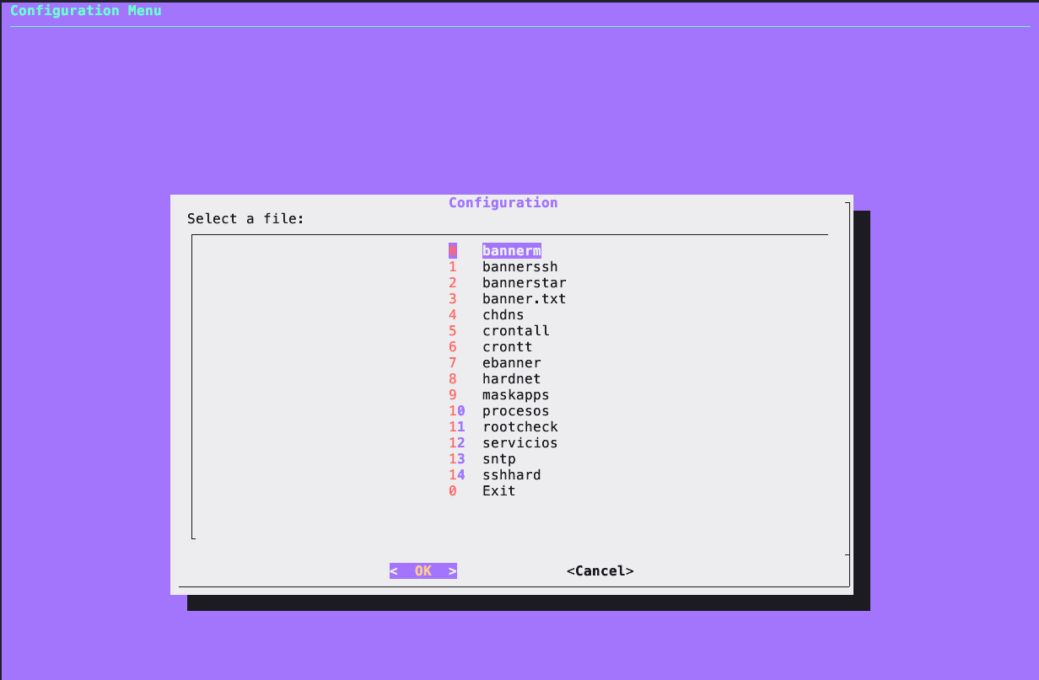The image size is (1039, 680).
Task: Choose the sntp configuration file
Action: pyautogui.click(x=498, y=459)
